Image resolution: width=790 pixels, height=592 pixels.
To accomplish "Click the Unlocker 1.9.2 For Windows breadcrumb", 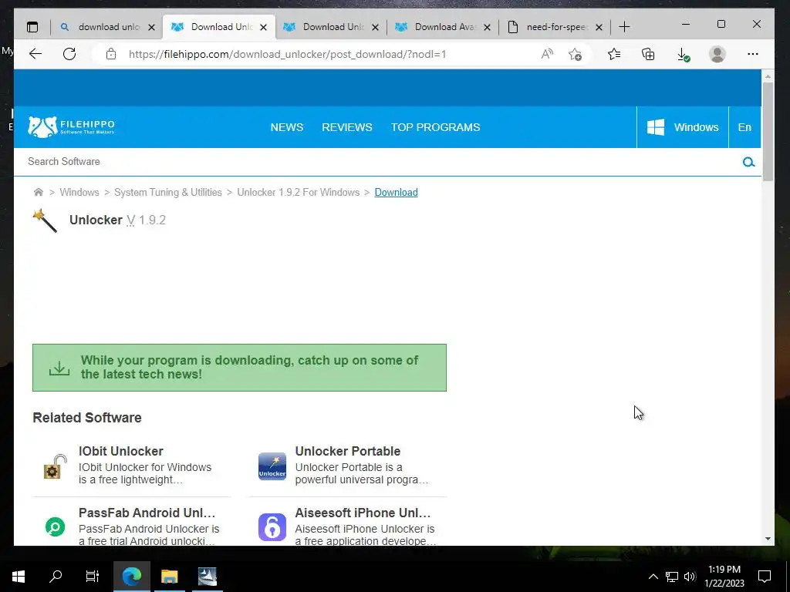I will click(299, 192).
